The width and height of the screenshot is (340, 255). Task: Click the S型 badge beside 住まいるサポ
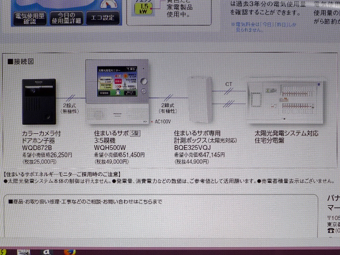click(x=134, y=133)
